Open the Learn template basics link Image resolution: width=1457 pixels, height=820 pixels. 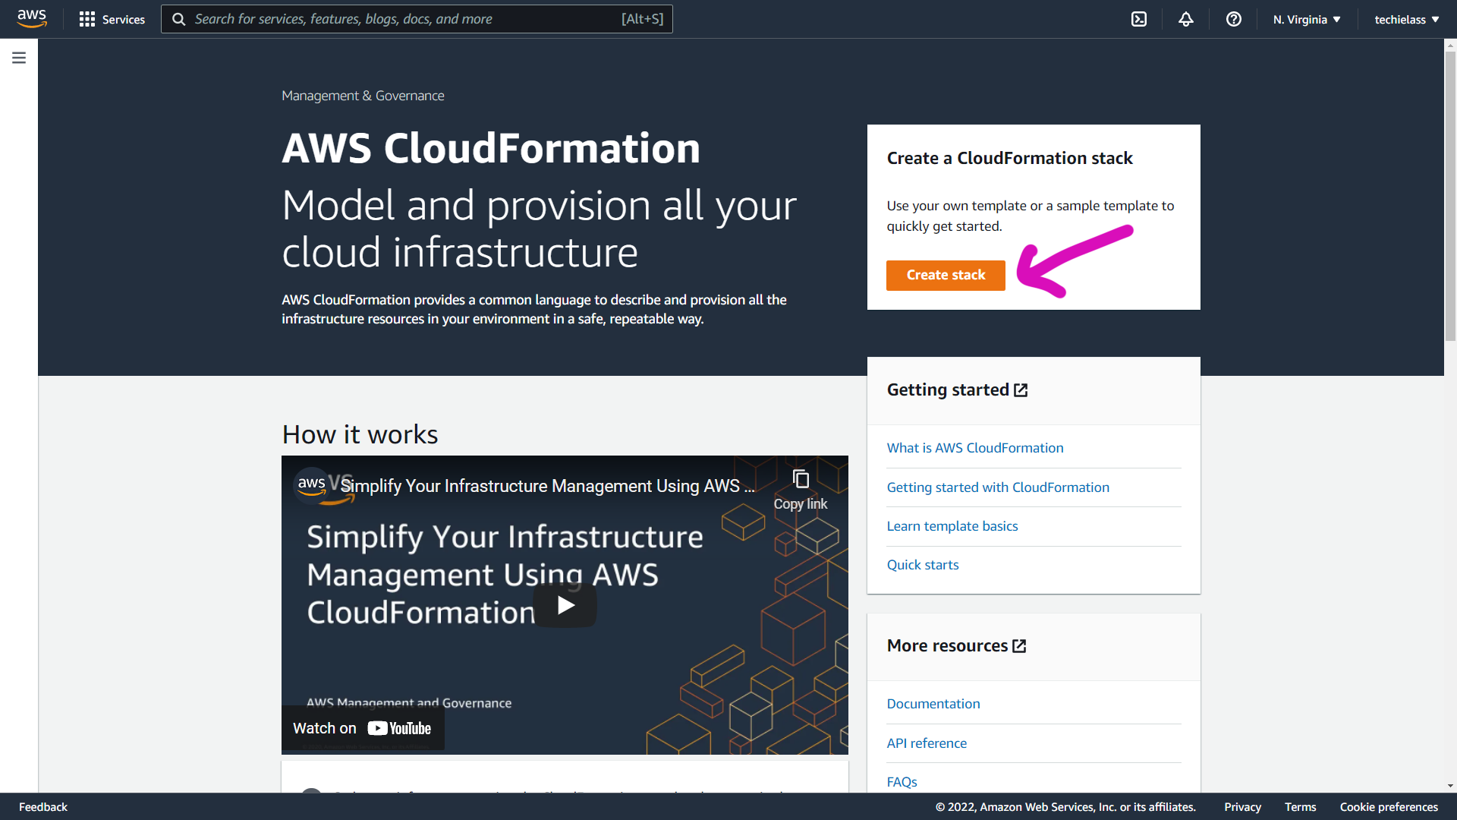coord(952,525)
